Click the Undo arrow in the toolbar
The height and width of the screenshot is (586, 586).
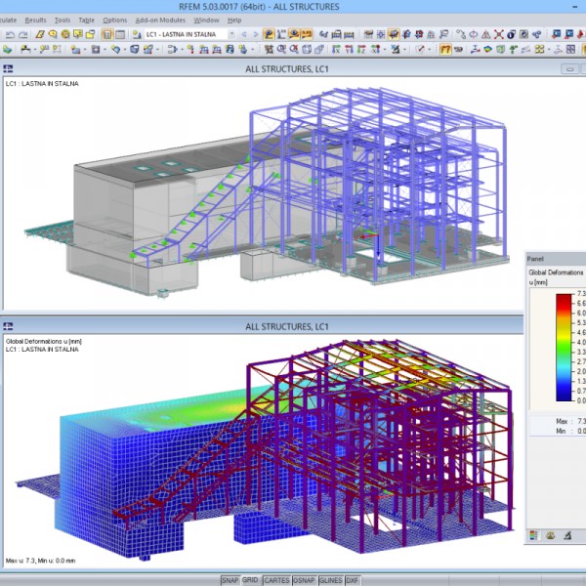coord(9,34)
